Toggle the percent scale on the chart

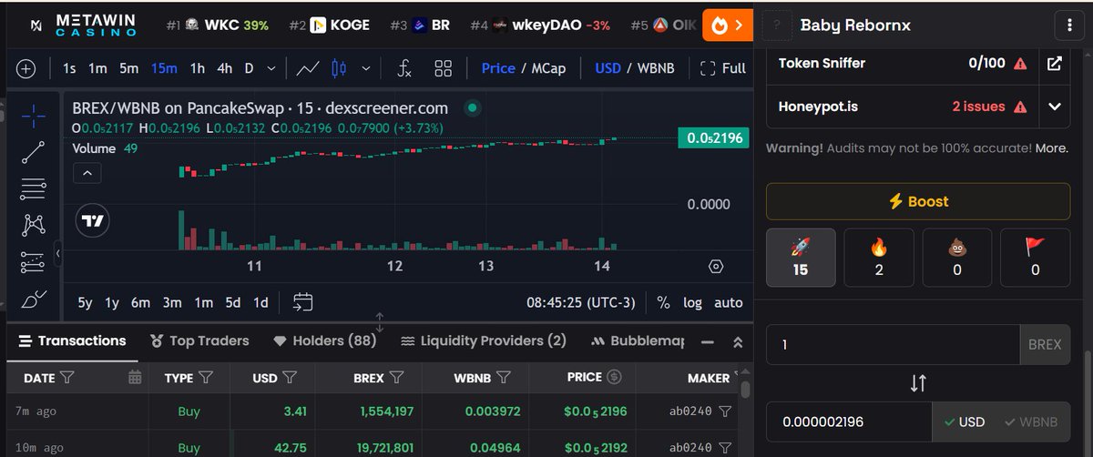663,302
